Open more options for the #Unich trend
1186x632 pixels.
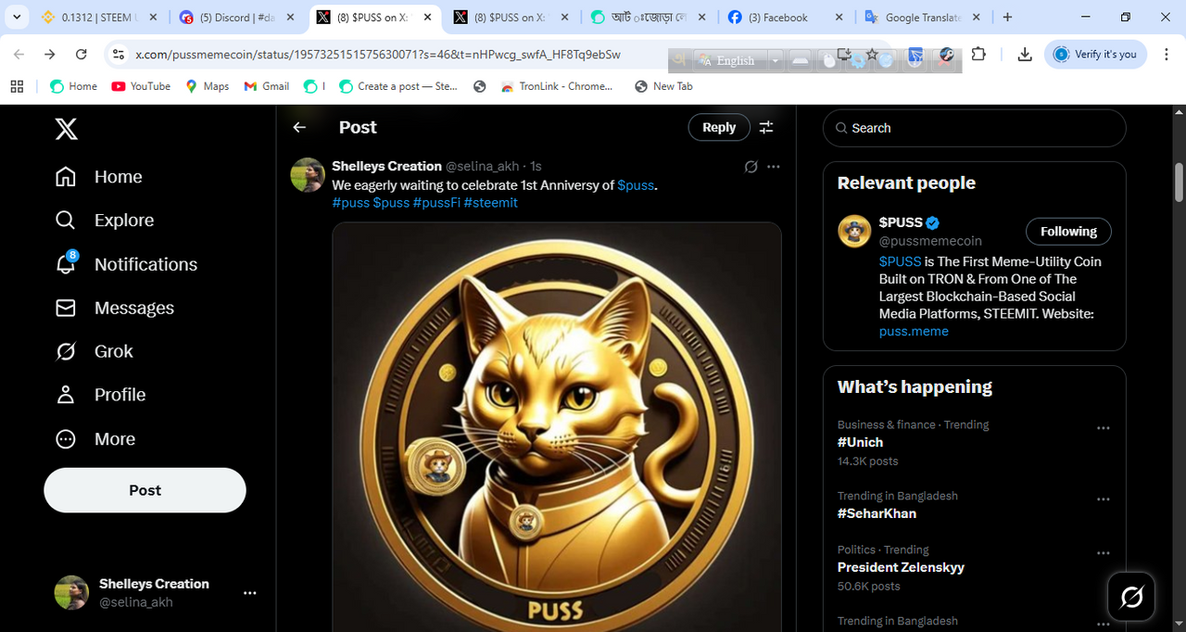[1103, 428]
